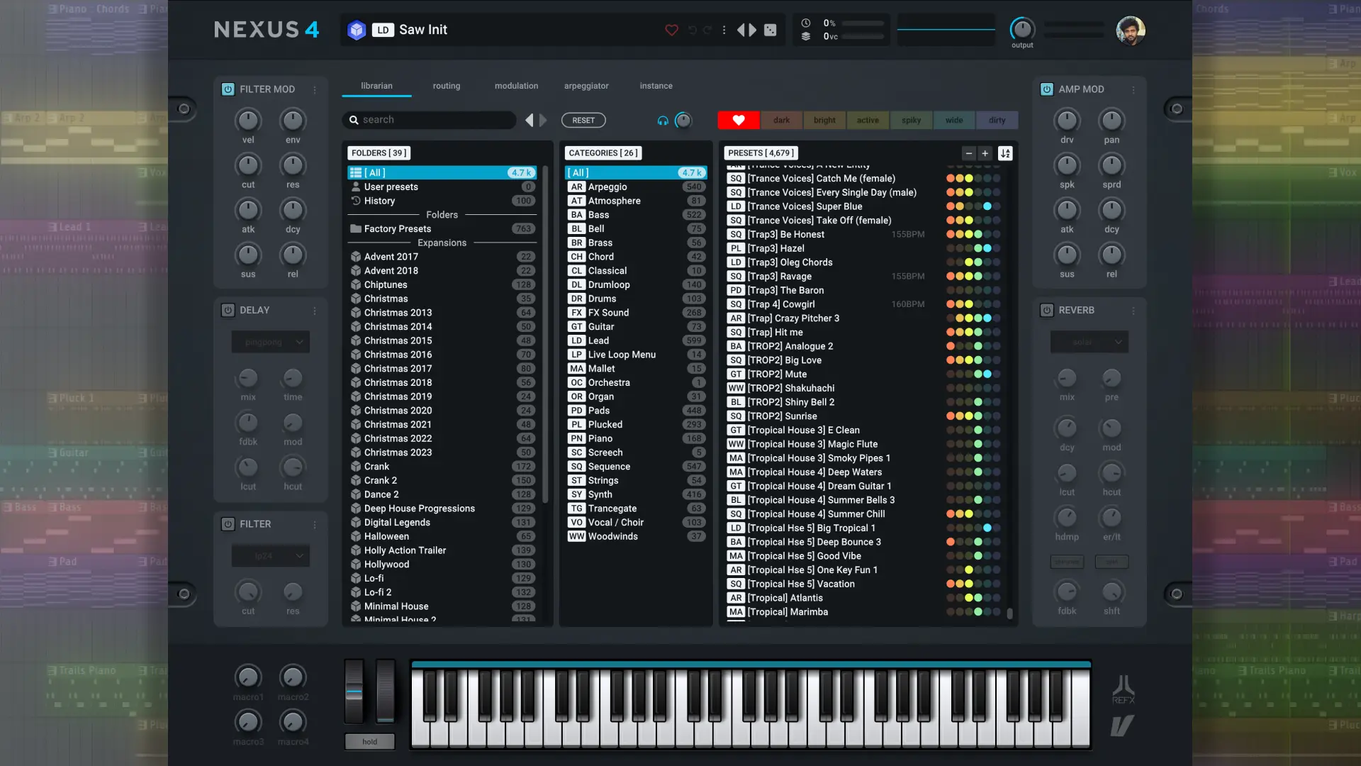Open Deep House Progressions expansion

442,509
